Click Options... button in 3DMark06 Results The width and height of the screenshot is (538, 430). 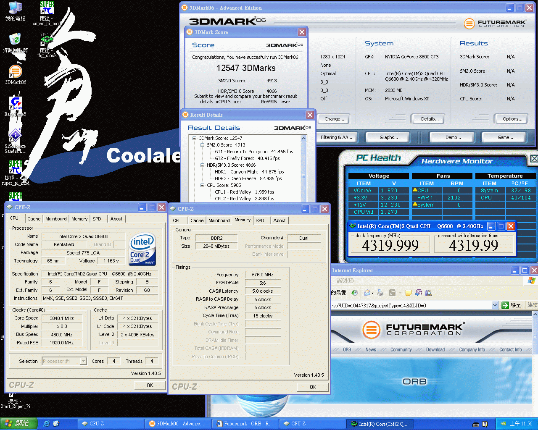512,119
